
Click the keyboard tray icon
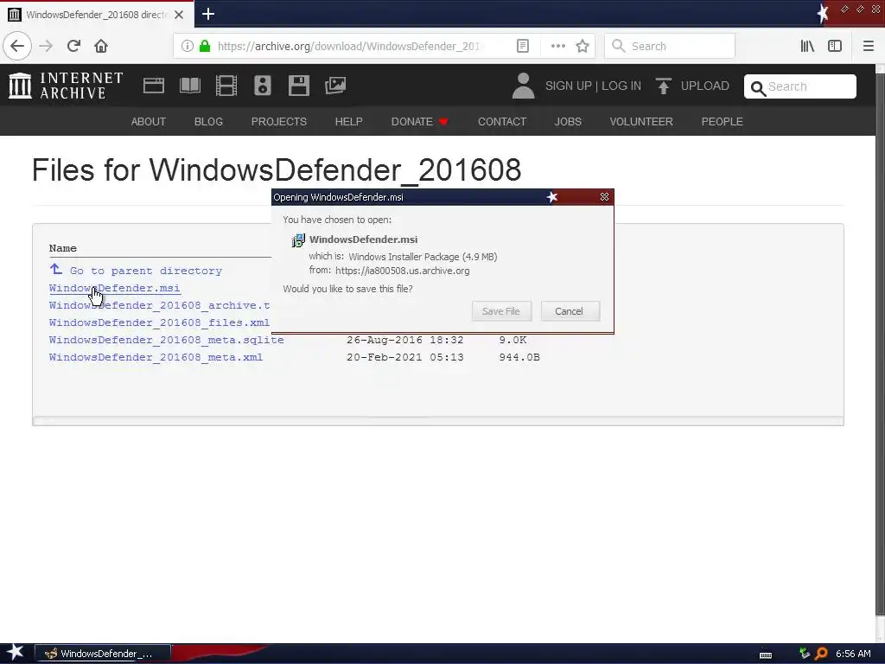(x=766, y=655)
